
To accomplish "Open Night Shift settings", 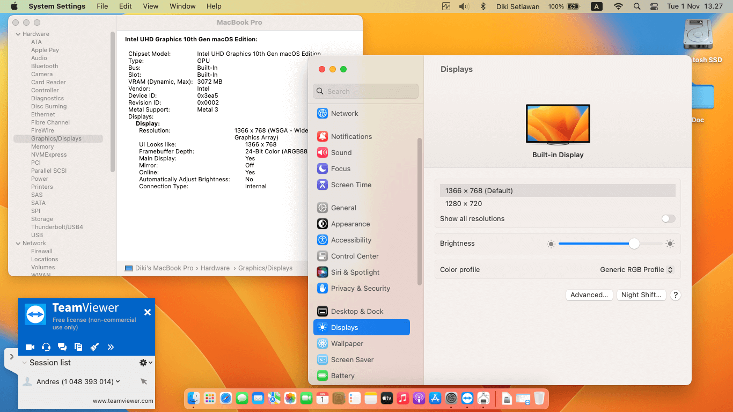I will point(641,295).
